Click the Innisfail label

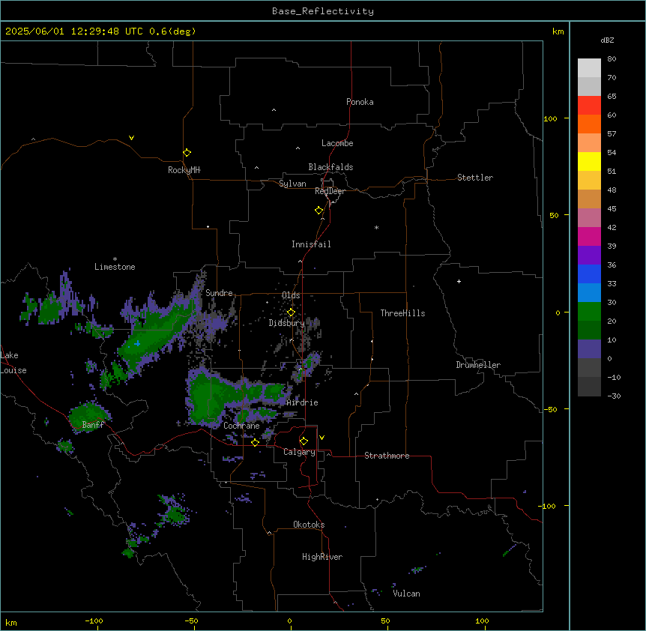point(311,244)
